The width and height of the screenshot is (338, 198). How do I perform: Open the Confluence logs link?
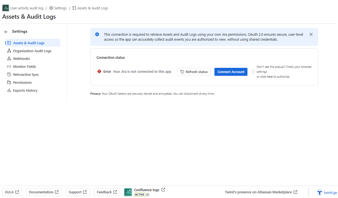(x=149, y=190)
